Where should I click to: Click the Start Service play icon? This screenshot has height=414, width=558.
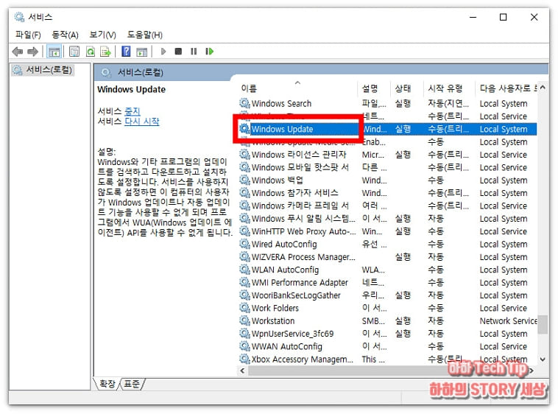click(163, 52)
